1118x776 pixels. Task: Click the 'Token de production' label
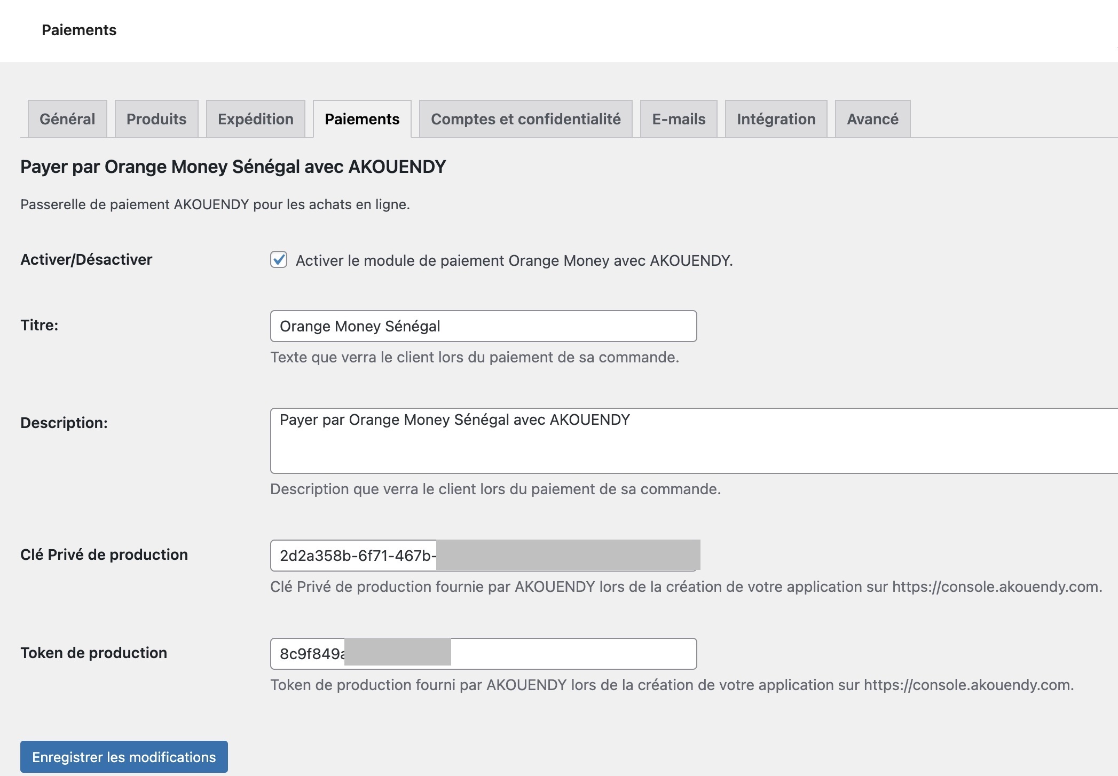(94, 653)
